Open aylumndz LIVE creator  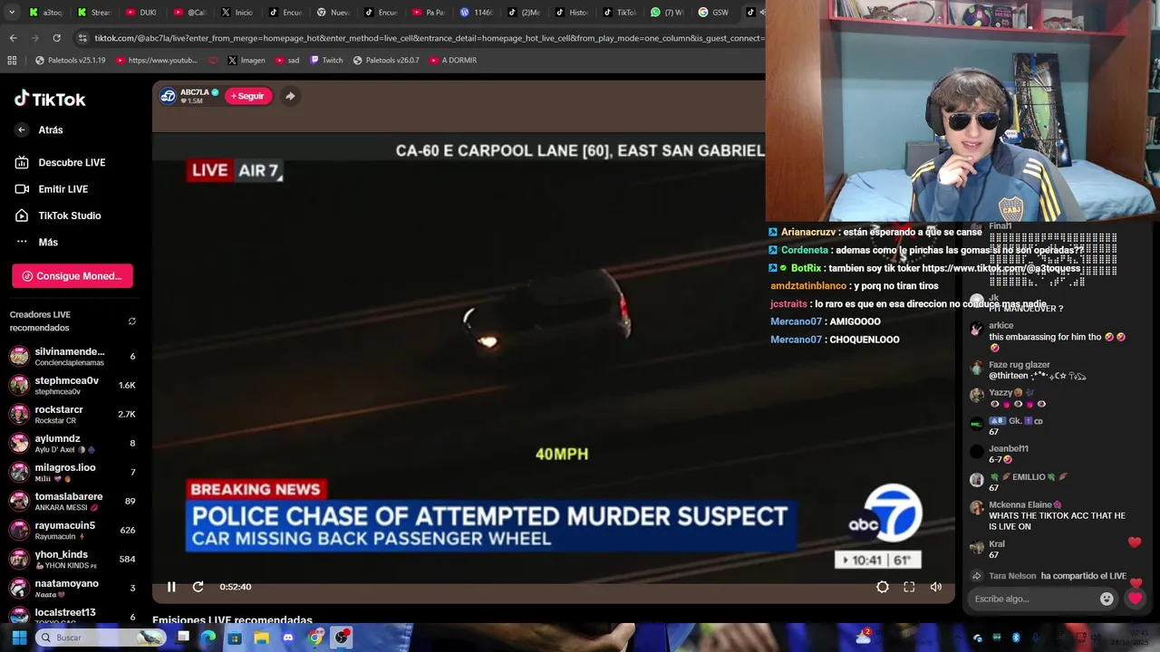[x=72, y=444]
